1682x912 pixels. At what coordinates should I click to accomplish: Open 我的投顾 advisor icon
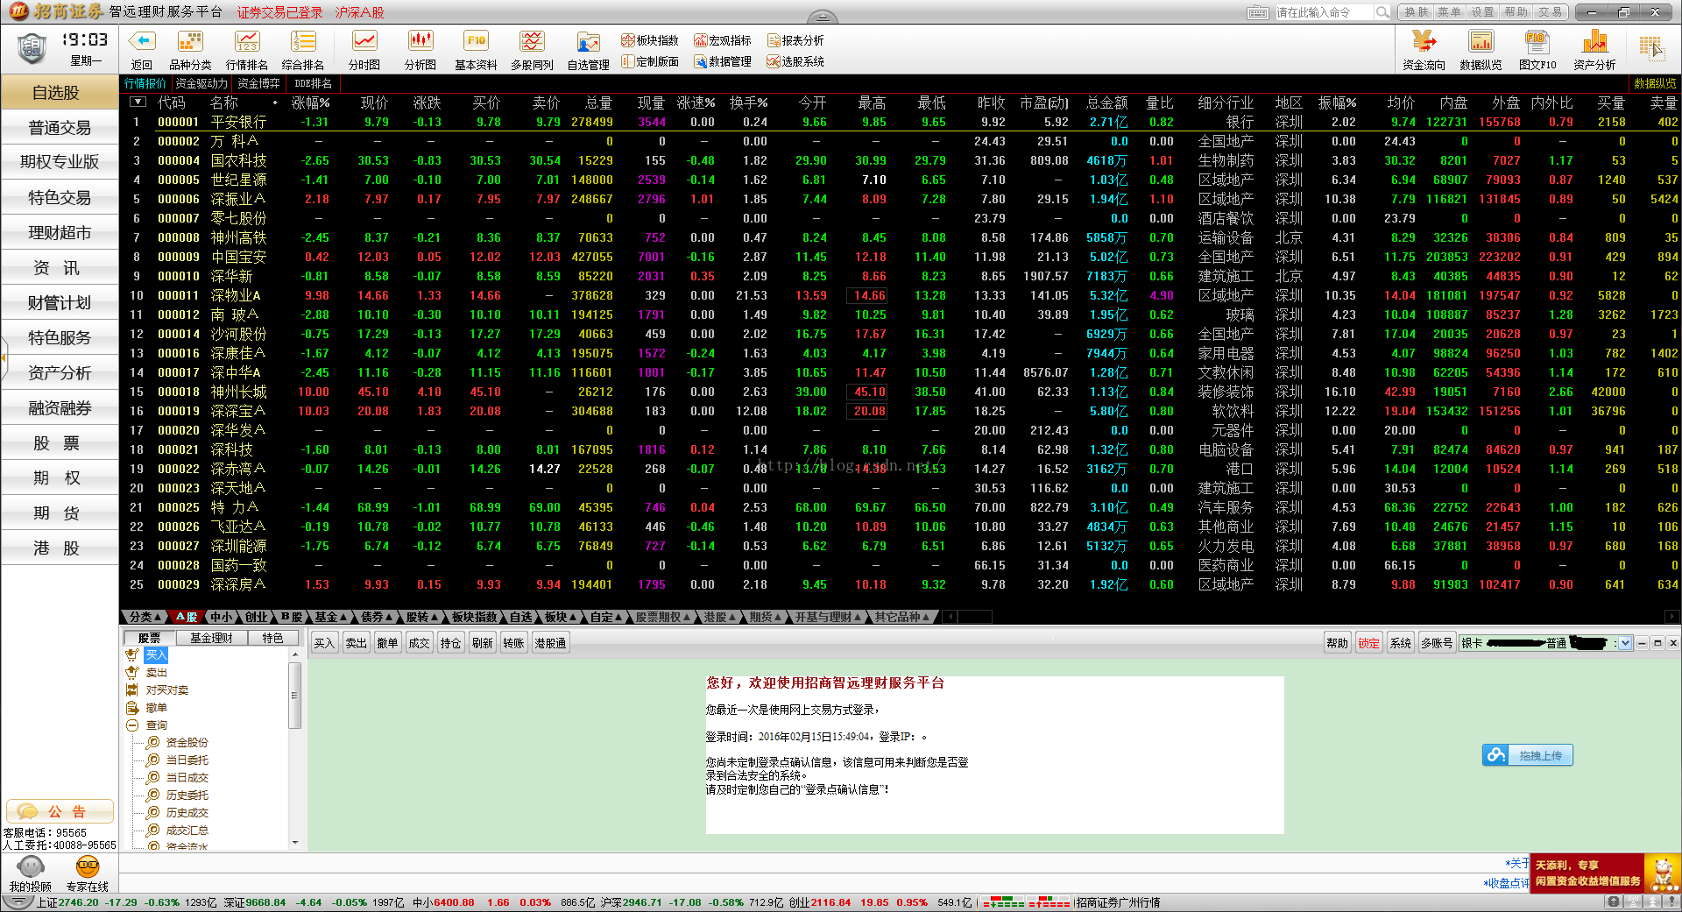(31, 866)
